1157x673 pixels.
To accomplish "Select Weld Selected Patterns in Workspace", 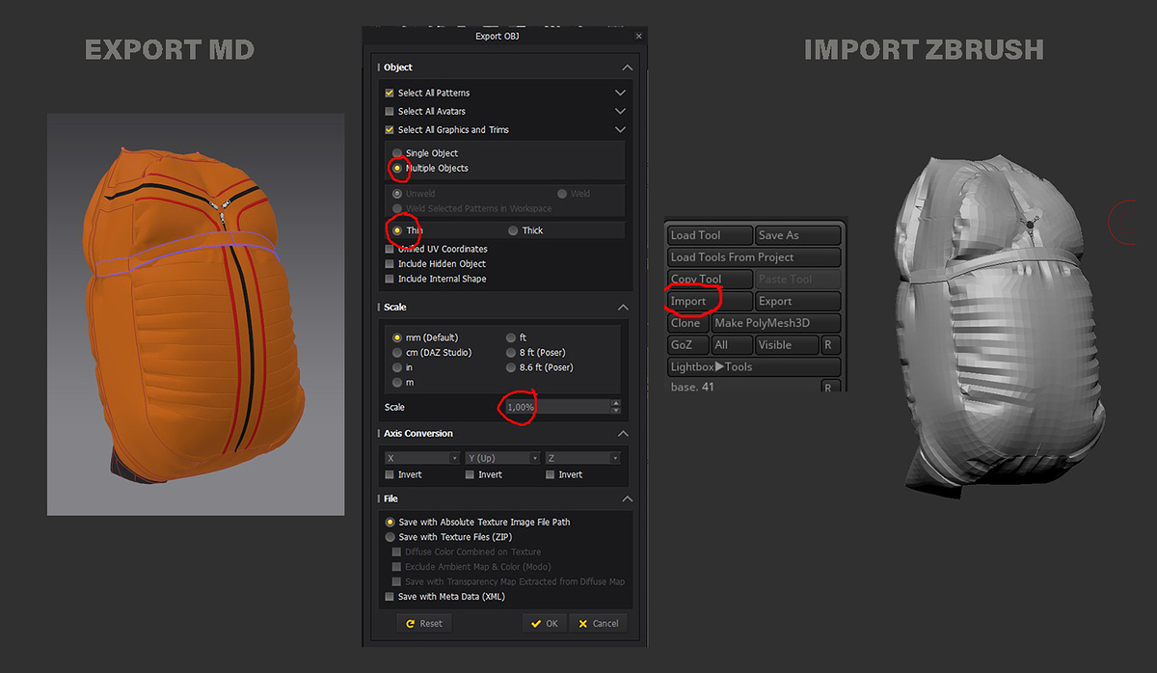I will [x=396, y=208].
